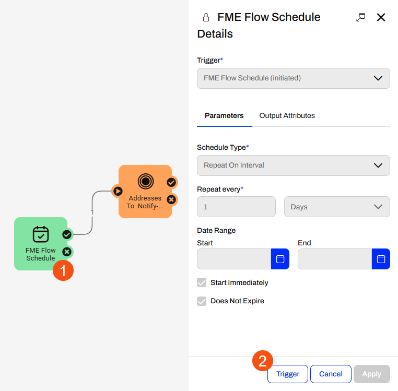
Task: Click success port on Addresses To Notify node
Action: click(171, 182)
